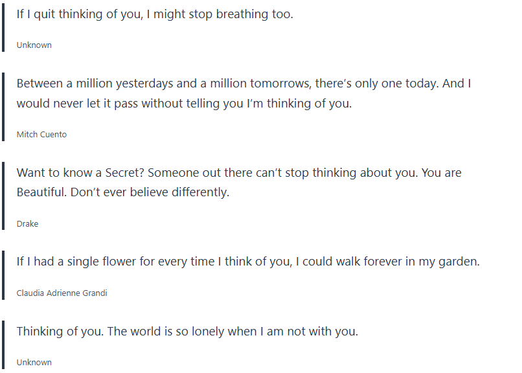Click the vertical bar beside the flower quote
522x373 pixels.
3,275
